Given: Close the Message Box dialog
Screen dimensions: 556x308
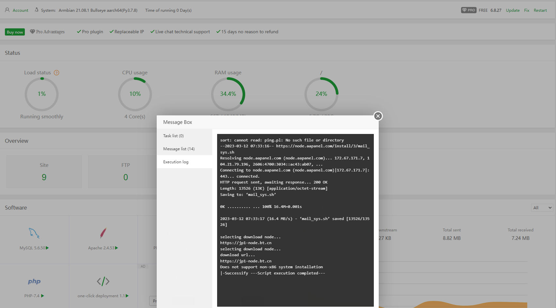Looking at the screenshot, I should point(378,116).
